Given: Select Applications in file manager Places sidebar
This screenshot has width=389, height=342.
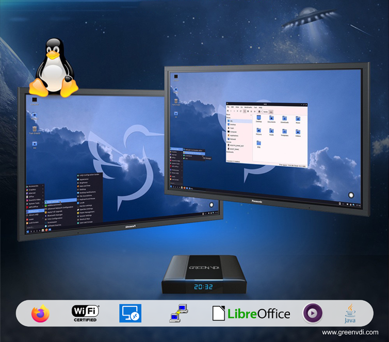Looking at the screenshot, I should 239,136.
